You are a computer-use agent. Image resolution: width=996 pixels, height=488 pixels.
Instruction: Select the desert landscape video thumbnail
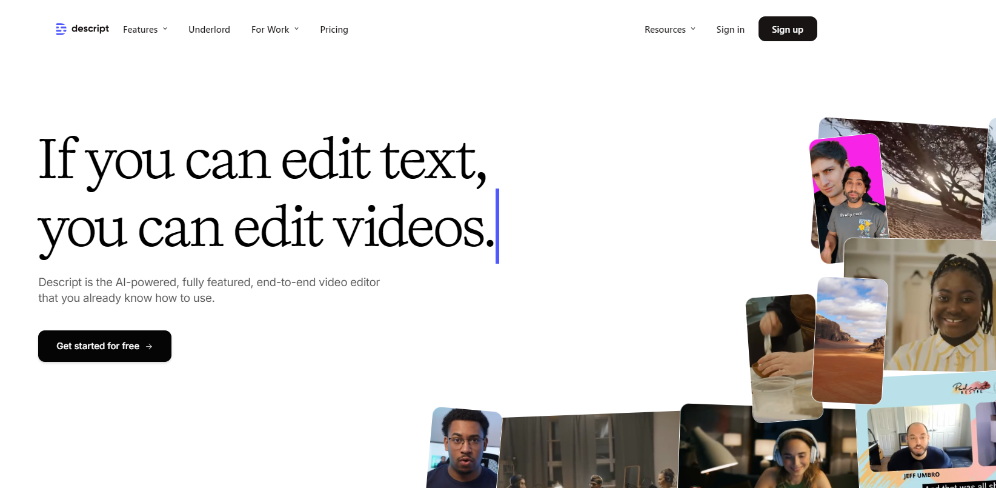click(x=849, y=339)
